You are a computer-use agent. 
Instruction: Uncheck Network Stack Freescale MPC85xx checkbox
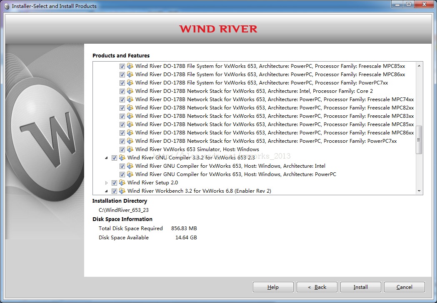click(122, 124)
